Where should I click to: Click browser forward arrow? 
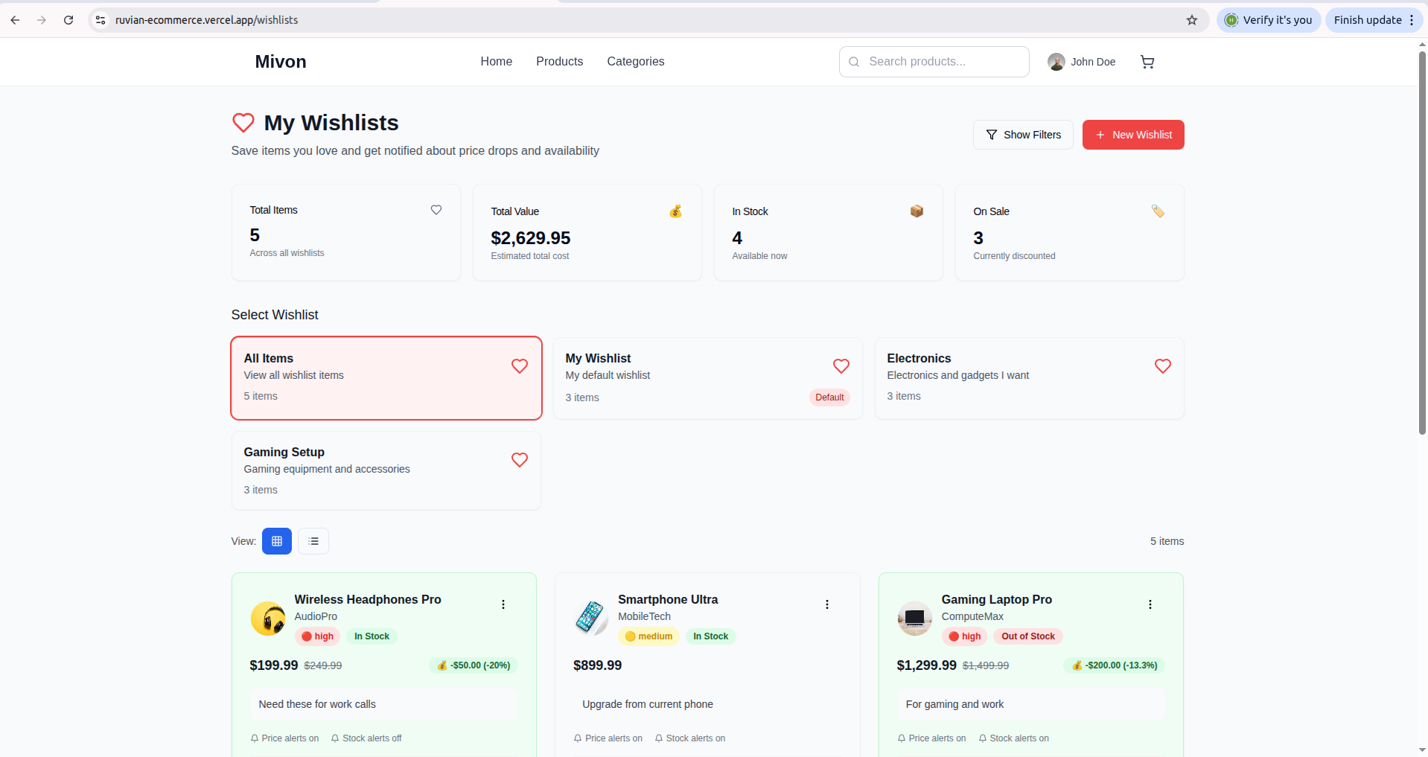click(42, 20)
